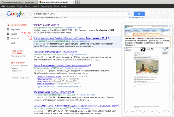Open Картинки in the top navigation bar

pyautogui.click(x=11, y=6)
